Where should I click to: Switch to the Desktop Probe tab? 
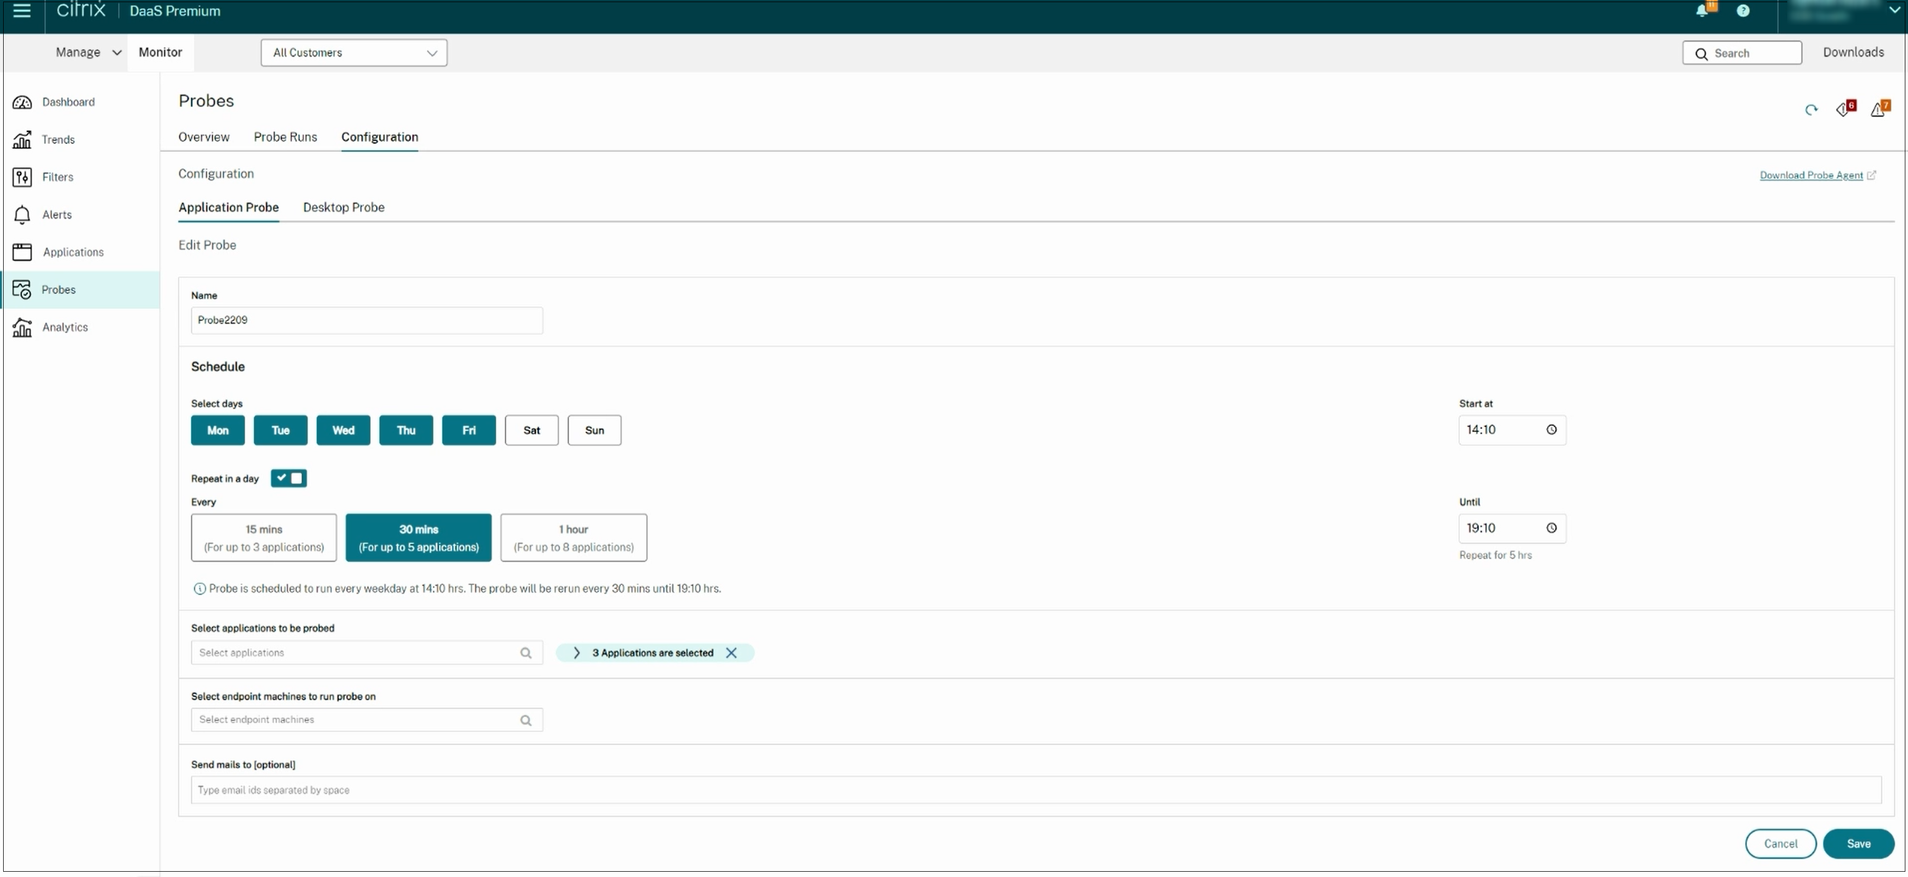click(x=343, y=207)
